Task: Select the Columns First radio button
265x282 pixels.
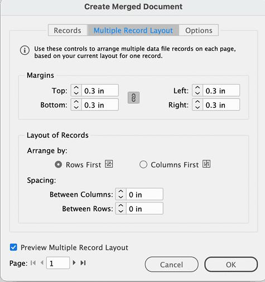Action: click(x=143, y=165)
